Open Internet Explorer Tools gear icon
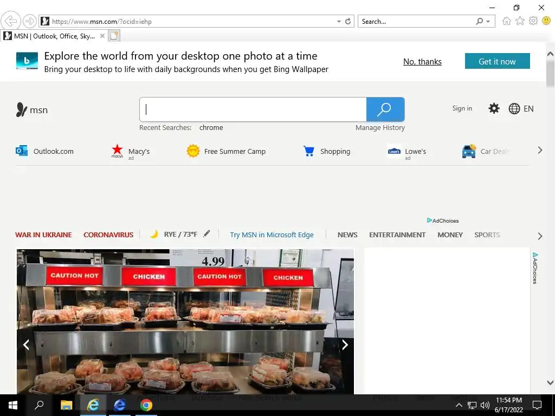The width and height of the screenshot is (555, 416). point(533,21)
